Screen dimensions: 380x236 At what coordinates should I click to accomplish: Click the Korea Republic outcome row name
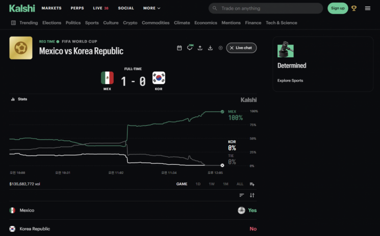click(35, 229)
